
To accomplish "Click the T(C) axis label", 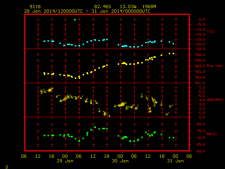I will point(211,31).
